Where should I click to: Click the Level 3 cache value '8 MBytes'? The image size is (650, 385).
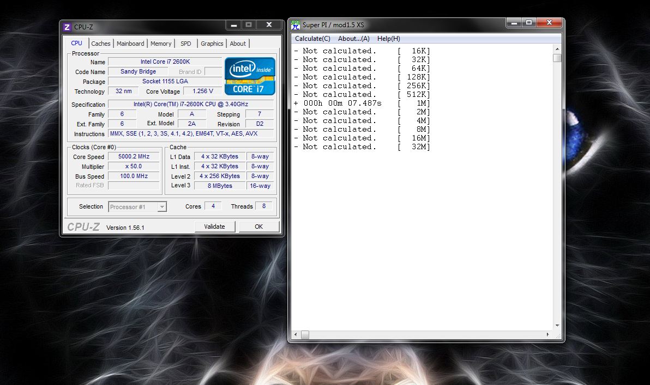(220, 186)
